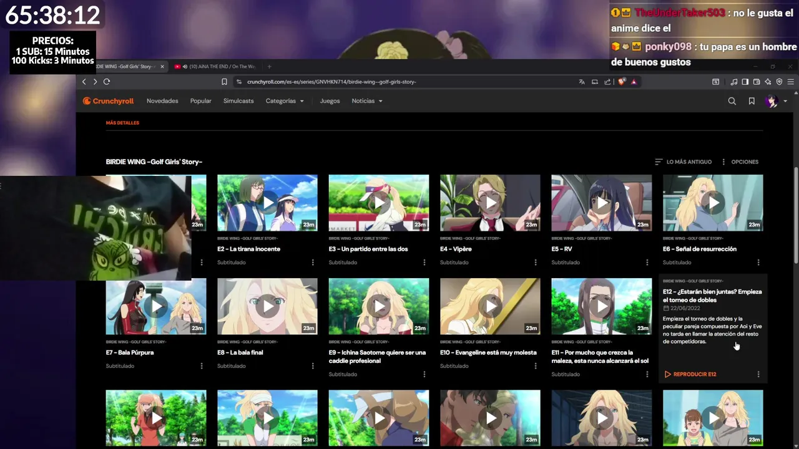Viewport: 799px width, 449px height.
Task: Open the browser hamburger menu
Action: (791, 82)
